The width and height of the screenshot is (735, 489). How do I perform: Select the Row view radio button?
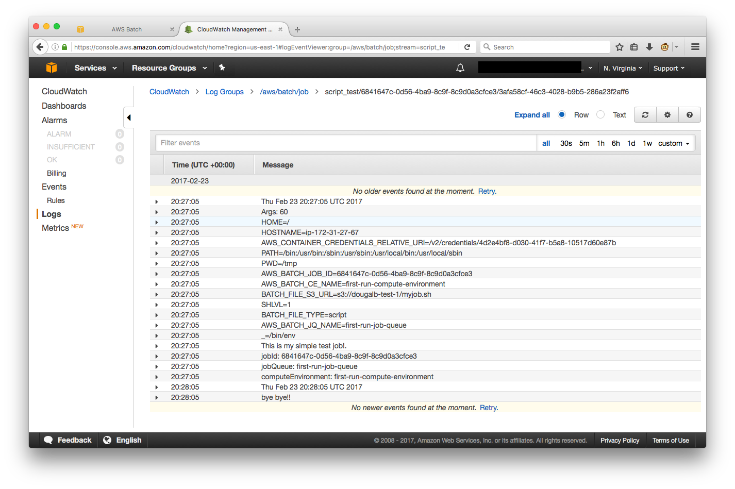coord(562,114)
